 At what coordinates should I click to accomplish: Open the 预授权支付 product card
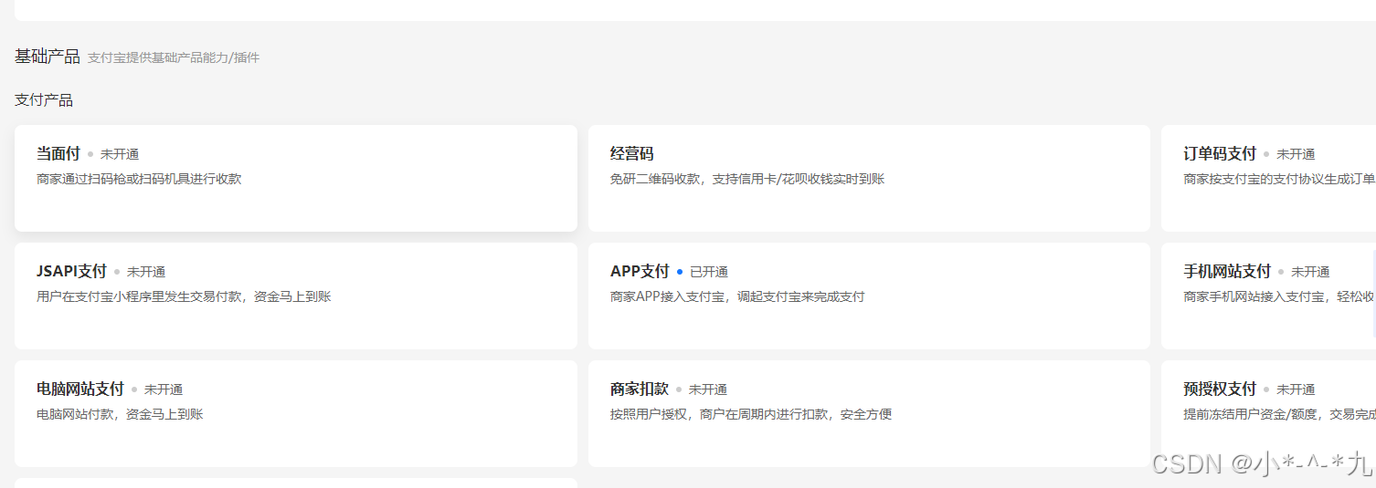1268,413
